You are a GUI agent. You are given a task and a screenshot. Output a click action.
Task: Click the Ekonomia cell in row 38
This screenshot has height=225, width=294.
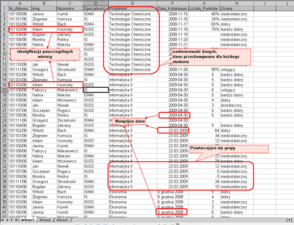click(x=133, y=197)
